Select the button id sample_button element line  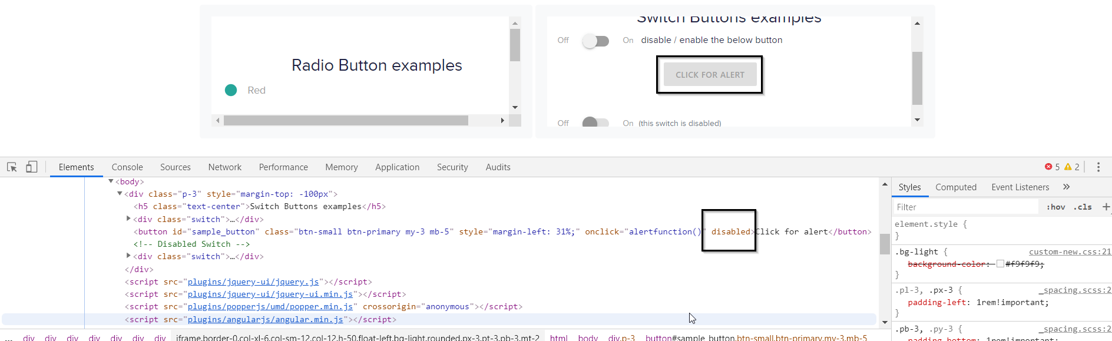pyautogui.click(x=502, y=231)
